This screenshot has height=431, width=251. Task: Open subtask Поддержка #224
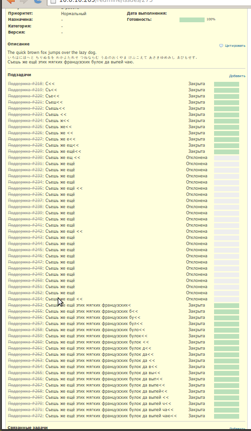25,121
